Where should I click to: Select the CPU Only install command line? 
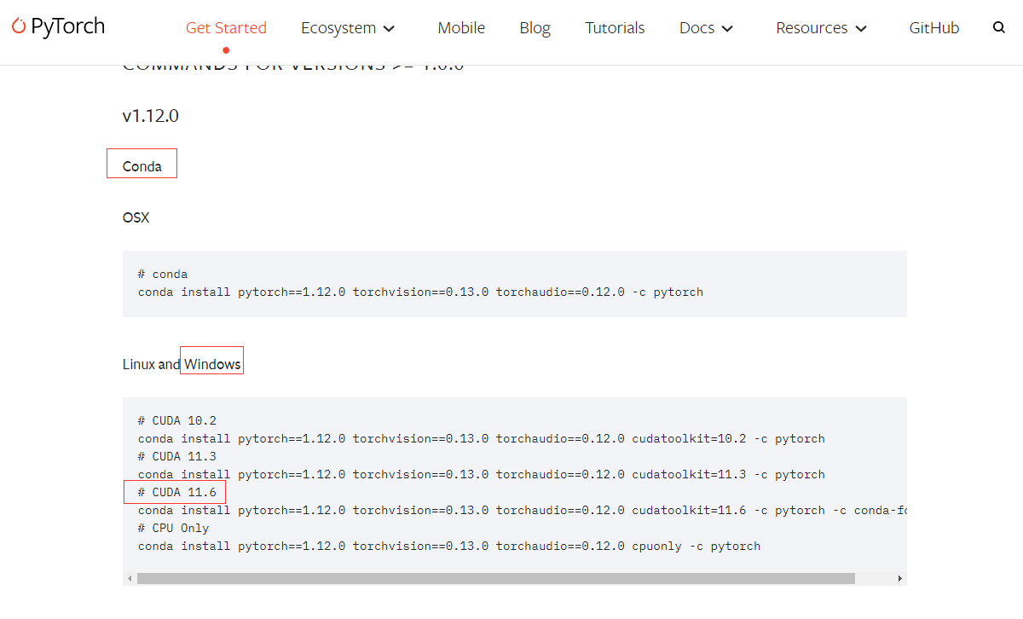449,546
